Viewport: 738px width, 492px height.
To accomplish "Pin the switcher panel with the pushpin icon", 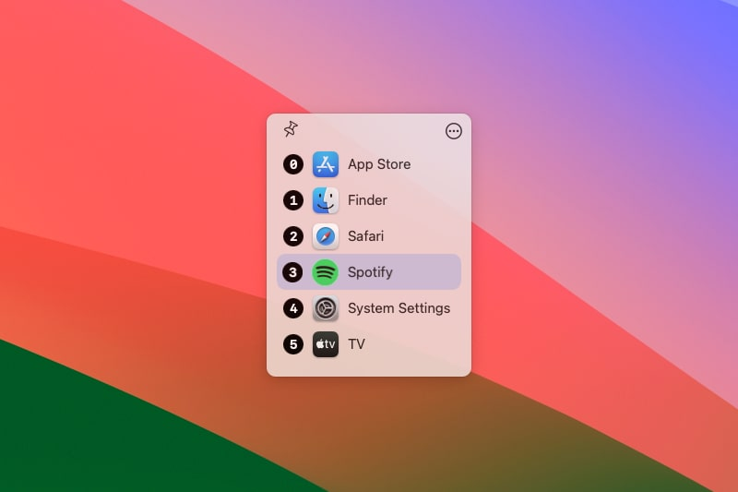I will (291, 129).
